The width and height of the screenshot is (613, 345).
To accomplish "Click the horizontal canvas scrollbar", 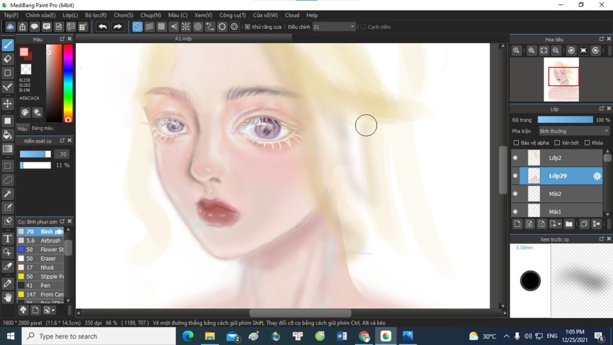I will (x=301, y=313).
